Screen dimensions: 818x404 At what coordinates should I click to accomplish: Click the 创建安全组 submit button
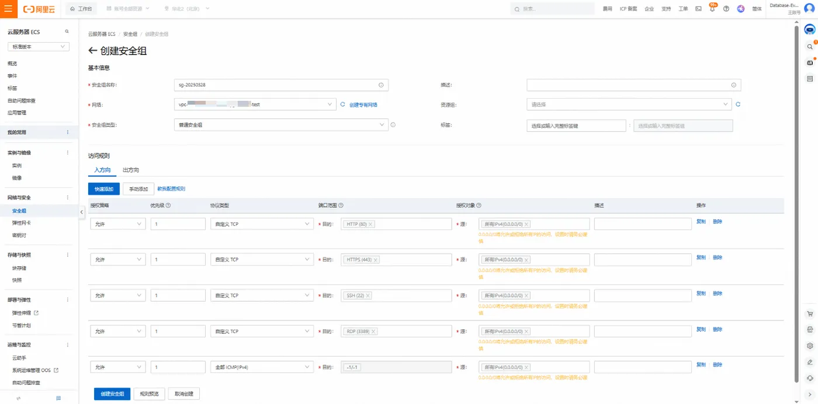(x=112, y=394)
